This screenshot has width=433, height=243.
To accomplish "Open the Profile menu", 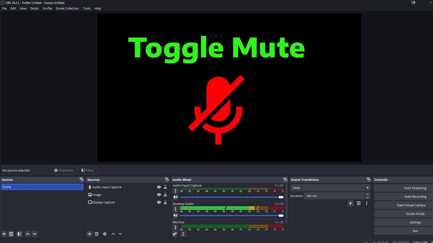I will coord(47,8).
